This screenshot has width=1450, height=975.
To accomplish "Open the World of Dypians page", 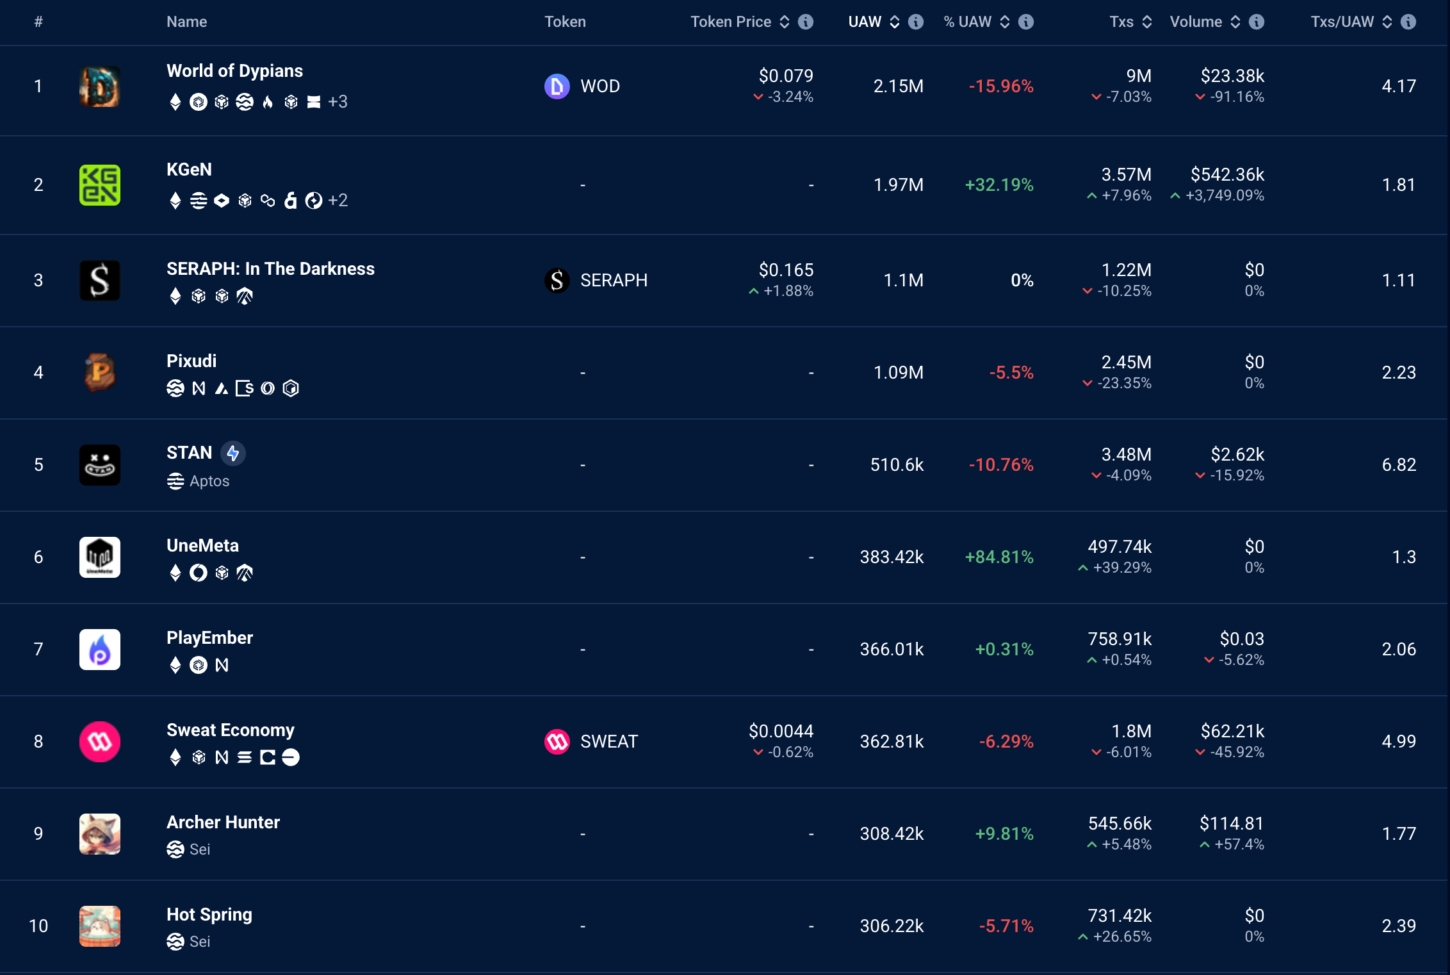I will click(234, 71).
